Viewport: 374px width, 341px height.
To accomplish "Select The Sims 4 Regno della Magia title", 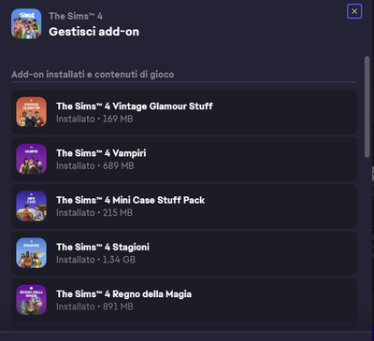I will coord(123,294).
